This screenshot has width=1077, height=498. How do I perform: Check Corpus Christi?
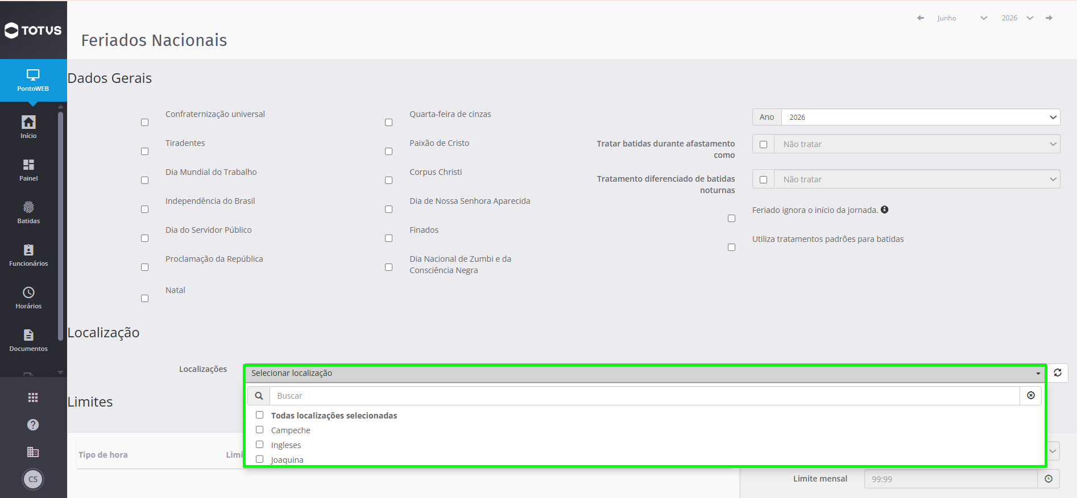[388, 180]
